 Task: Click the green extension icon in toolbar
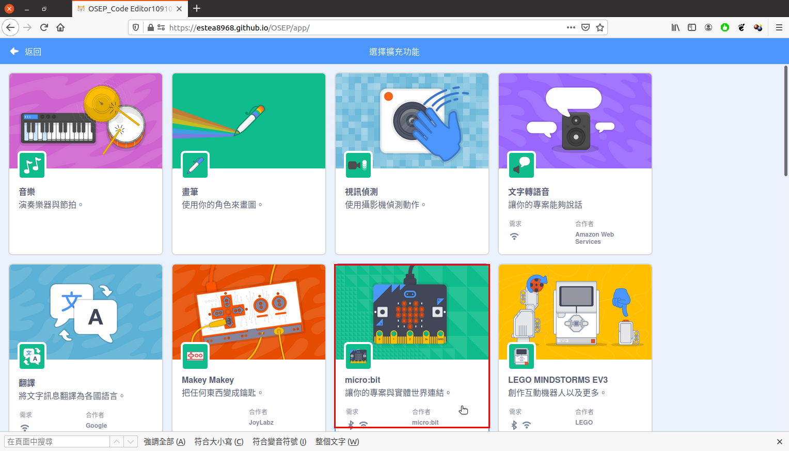click(725, 27)
